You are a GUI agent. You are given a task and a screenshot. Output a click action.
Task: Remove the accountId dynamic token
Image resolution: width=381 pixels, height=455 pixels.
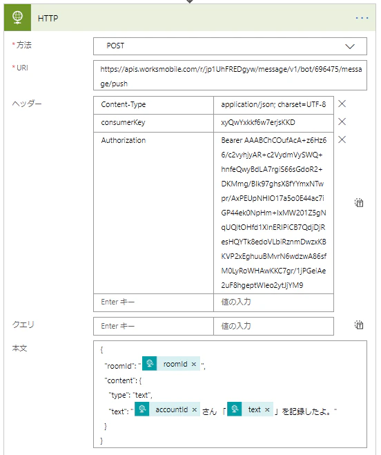point(195,409)
